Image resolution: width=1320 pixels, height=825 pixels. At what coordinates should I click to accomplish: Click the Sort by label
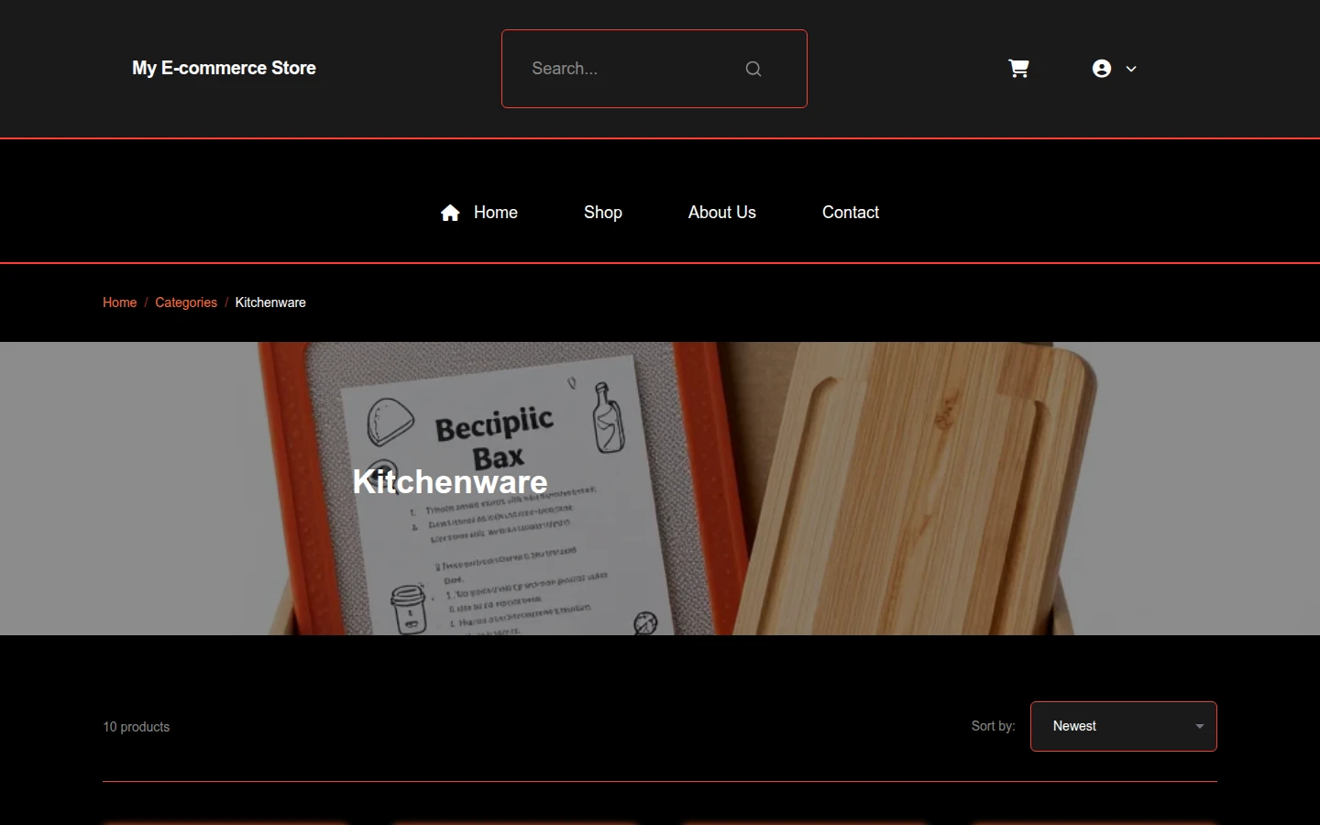point(993,726)
